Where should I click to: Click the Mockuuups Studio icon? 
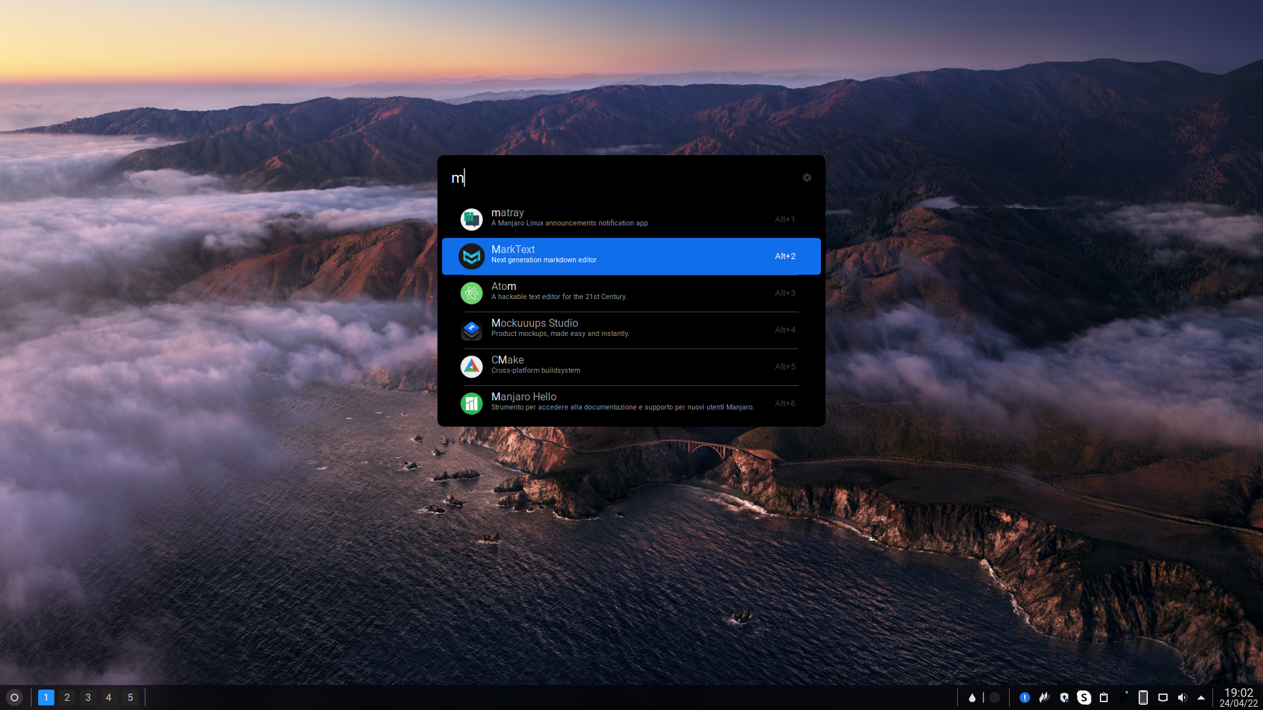pos(471,329)
